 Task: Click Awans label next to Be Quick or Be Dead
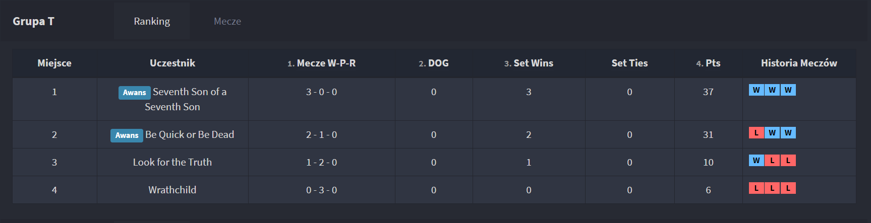[x=127, y=135]
